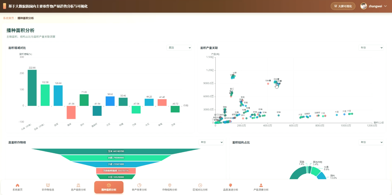This screenshot has width=392, height=195.
Task: Click the 玉米 44740700 funnel segment
Action: 116,151
